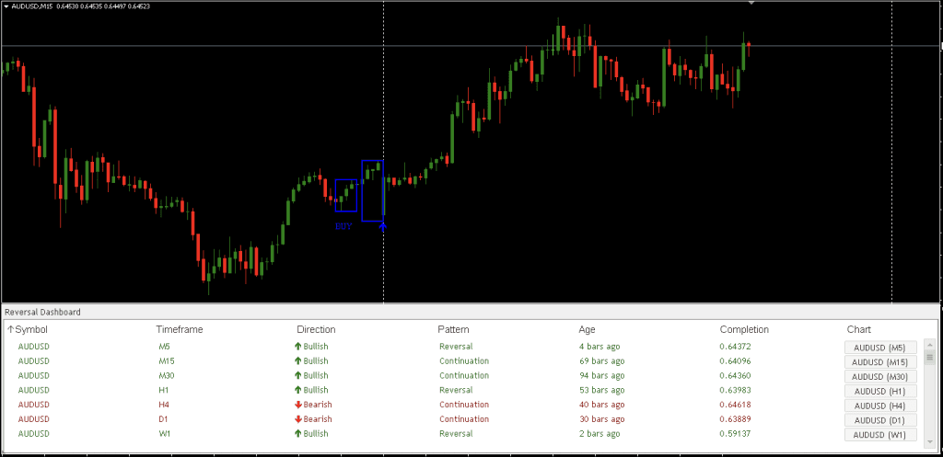Click the dashboard scrollbar thumb
This screenshot has width=943, height=457.
929,358
